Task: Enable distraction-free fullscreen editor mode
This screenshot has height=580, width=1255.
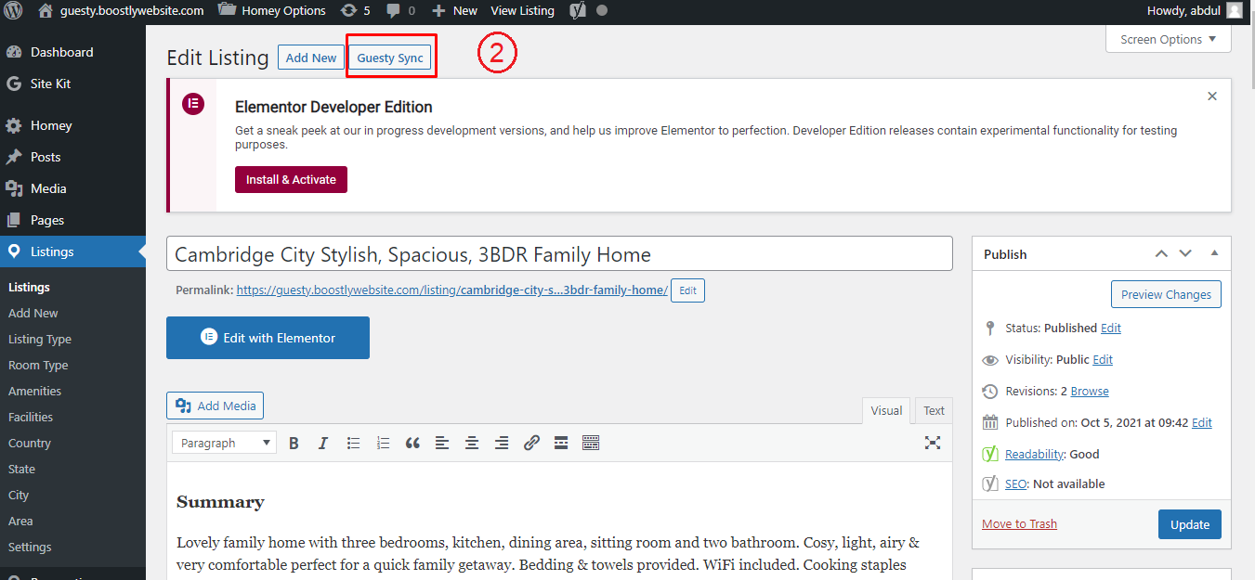Action: click(933, 443)
